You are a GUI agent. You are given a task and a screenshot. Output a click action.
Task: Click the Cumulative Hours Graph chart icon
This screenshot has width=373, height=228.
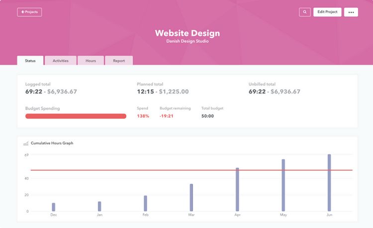[26, 143]
